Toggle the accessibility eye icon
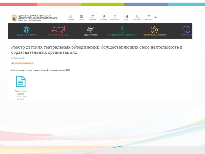Screen dimensions: 205x154 point(156,17)
